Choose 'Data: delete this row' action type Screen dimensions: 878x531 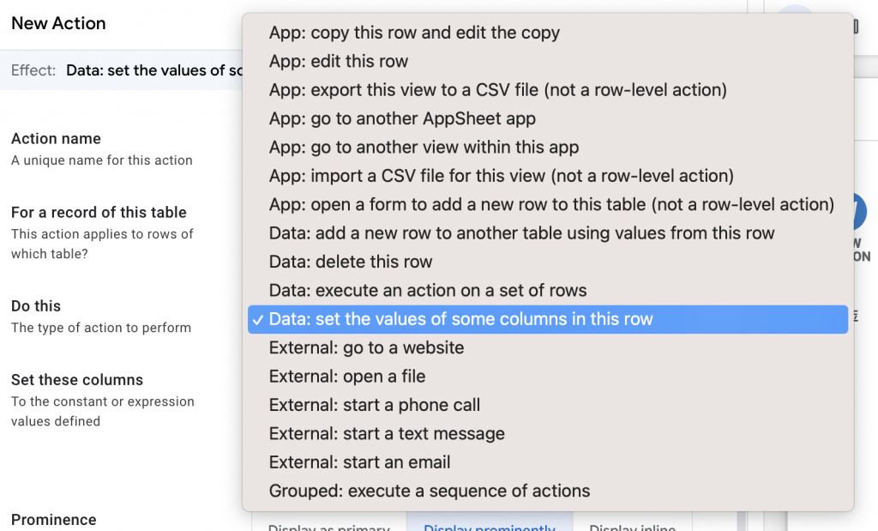(x=351, y=262)
